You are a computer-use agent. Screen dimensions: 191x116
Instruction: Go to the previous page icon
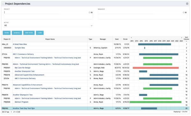tap(5, 112)
